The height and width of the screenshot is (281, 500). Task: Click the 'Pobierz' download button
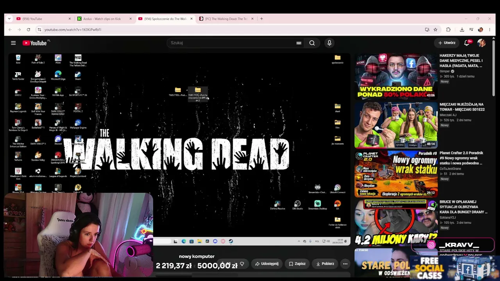[325, 264]
